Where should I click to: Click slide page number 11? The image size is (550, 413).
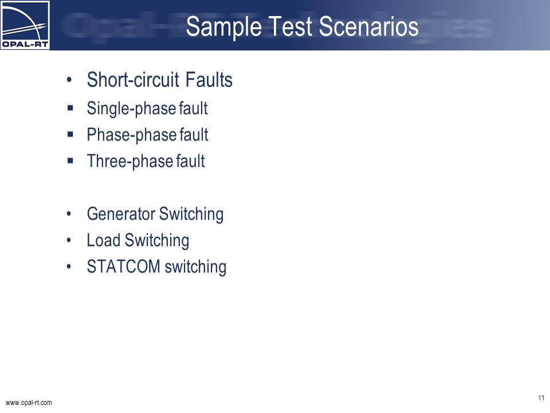[541, 398]
